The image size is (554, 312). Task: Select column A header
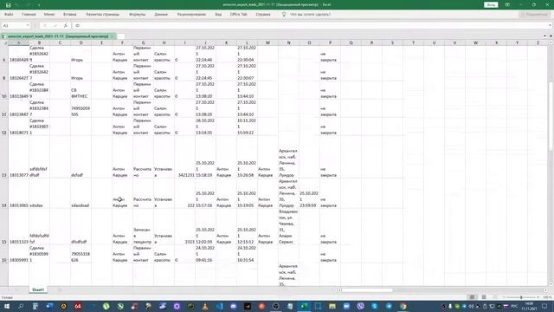click(18, 42)
